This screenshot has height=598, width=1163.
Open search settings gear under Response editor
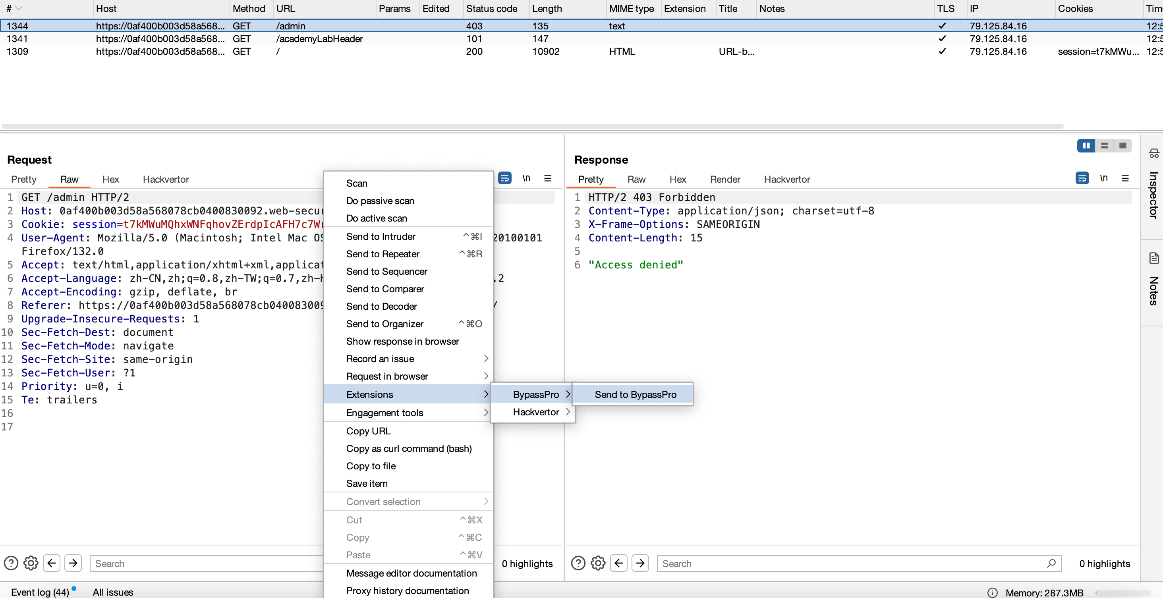pos(598,563)
